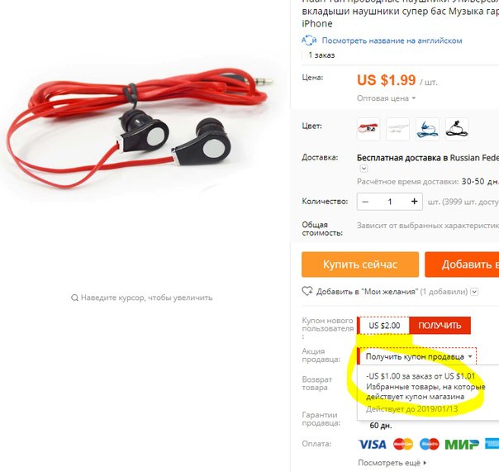This screenshot has width=499, height=472.
Task: Decrease quantity with the minus button
Action: point(365,202)
